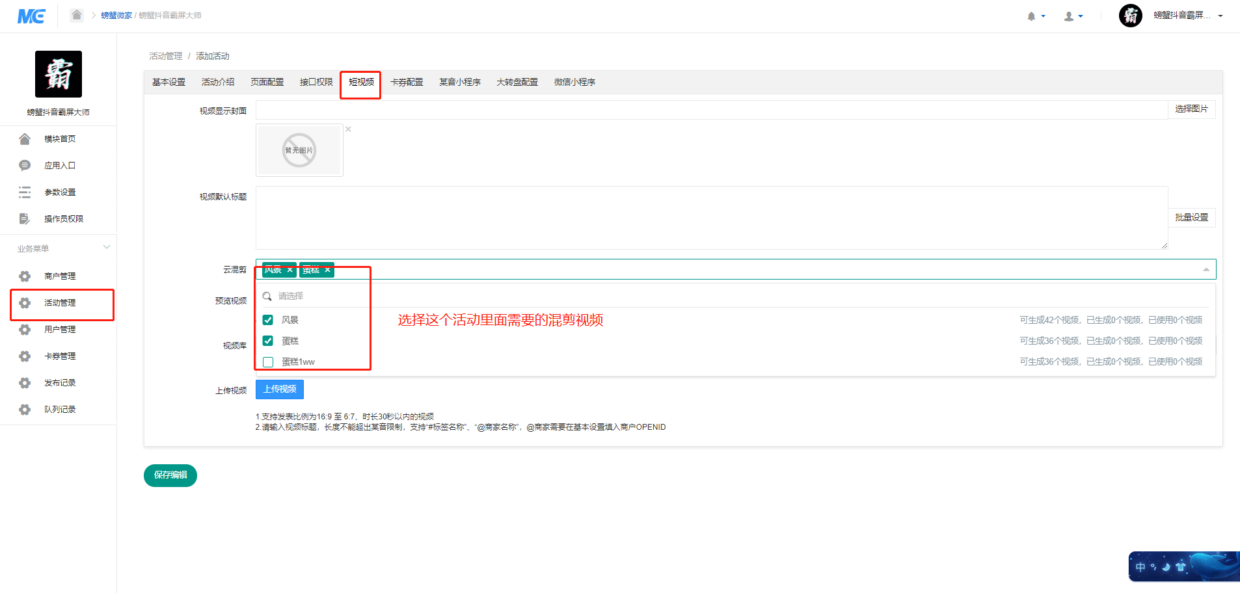1240x593 pixels.
Task: Open the 某音小程序 tab
Action: (460, 82)
